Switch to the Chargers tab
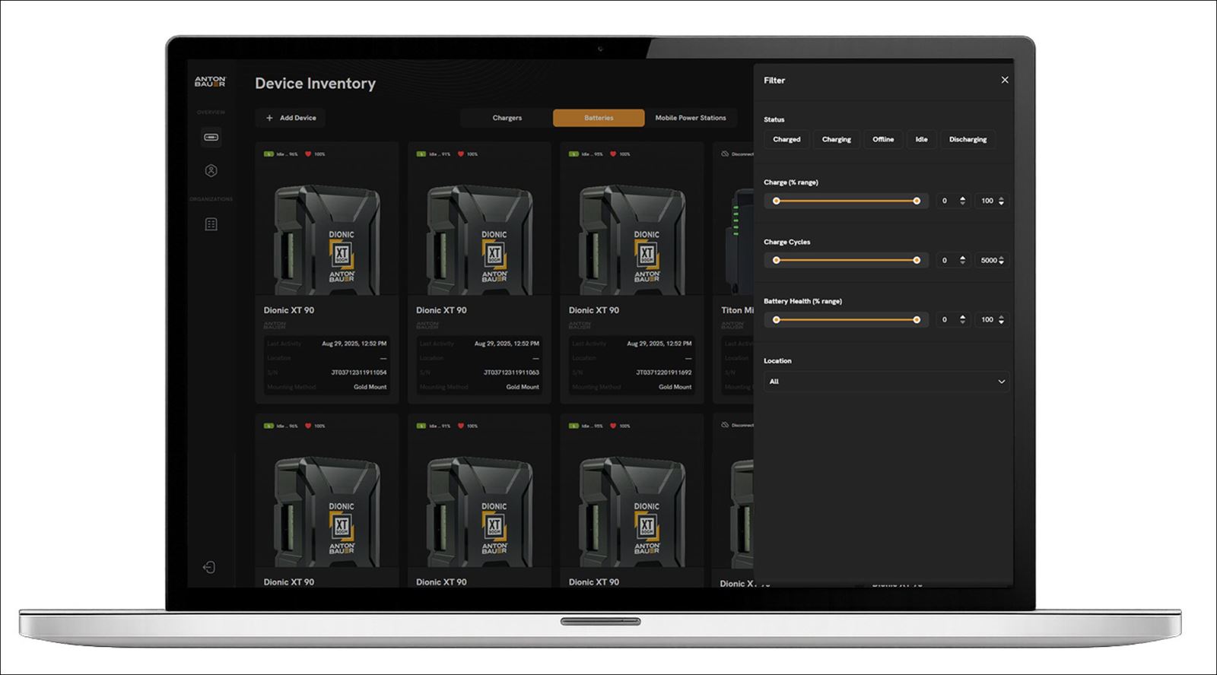 pos(507,118)
